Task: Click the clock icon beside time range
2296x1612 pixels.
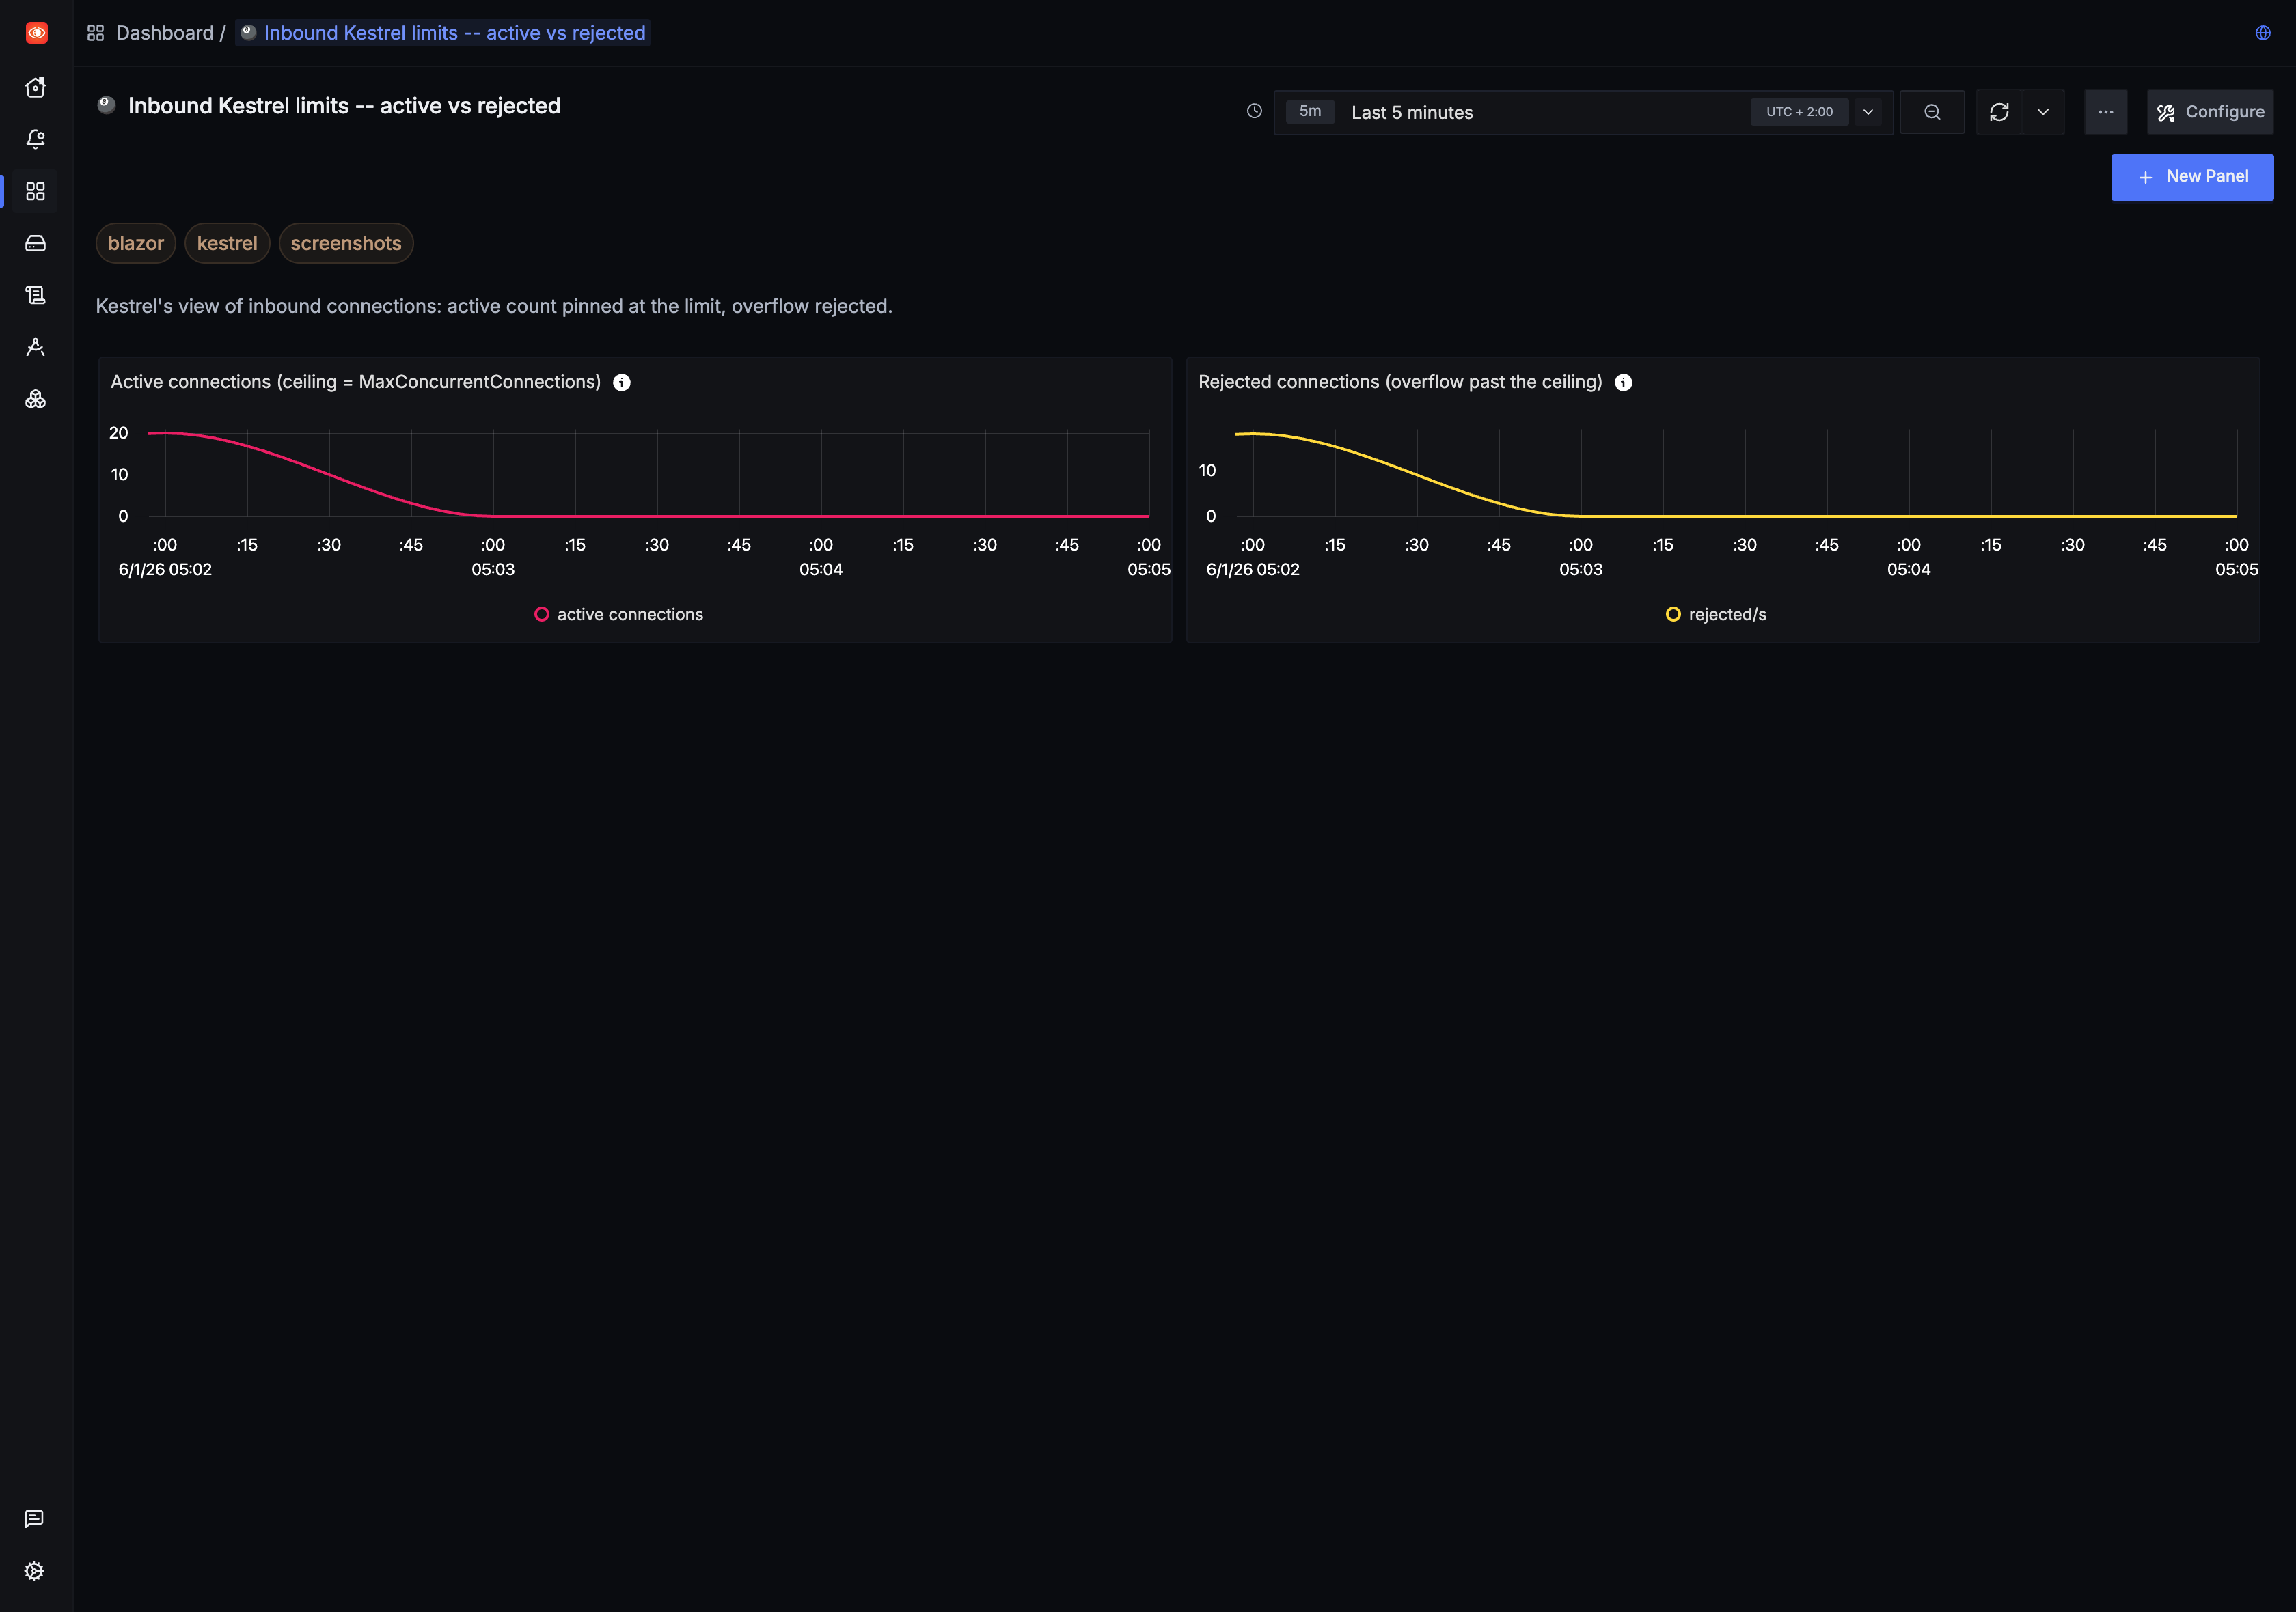Action: [x=1254, y=111]
